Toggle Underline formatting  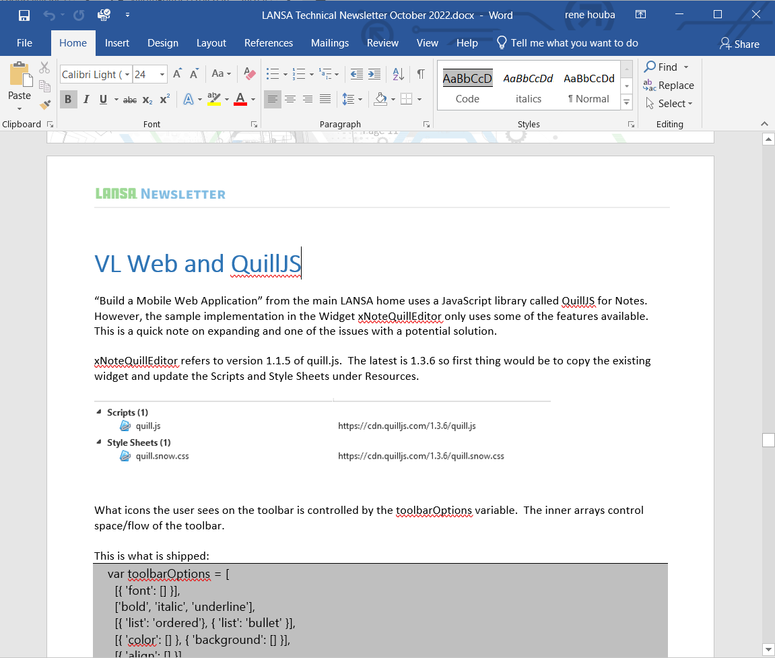click(103, 100)
